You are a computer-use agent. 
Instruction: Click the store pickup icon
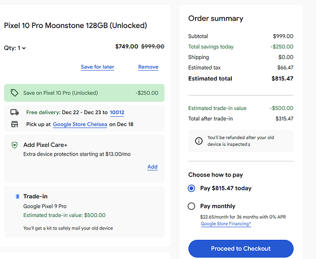15,124
